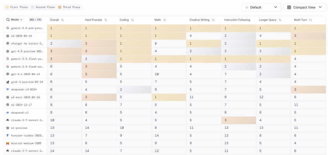Screen dimensions: 328x155
Task: Open the Default category dropdown
Action: pos(261,7)
